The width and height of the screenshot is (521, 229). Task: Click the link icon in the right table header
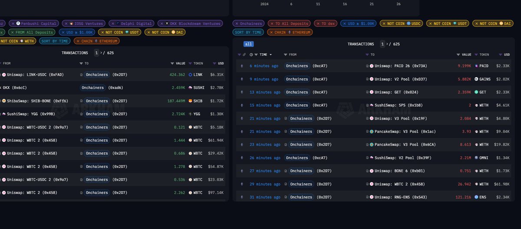(x=245, y=55)
